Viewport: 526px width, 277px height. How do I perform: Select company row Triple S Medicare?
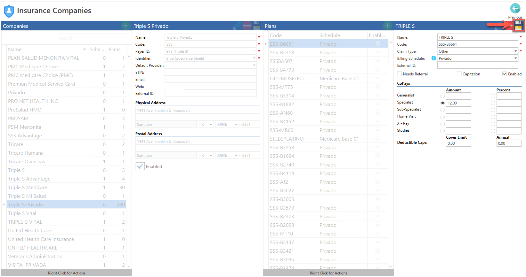click(66, 187)
